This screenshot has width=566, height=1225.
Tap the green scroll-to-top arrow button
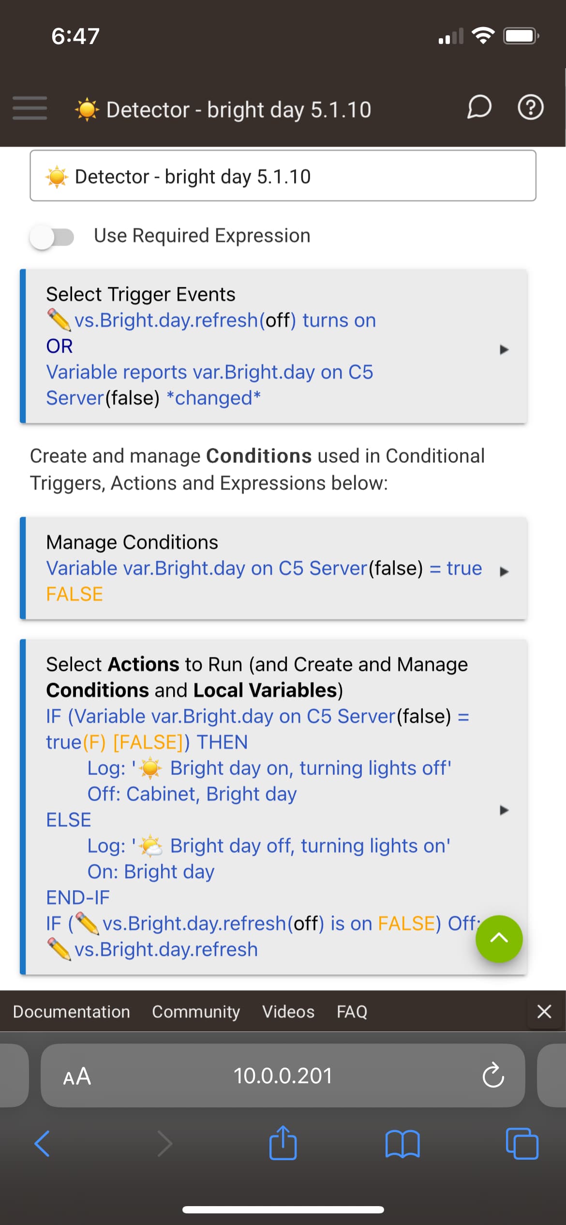click(499, 939)
